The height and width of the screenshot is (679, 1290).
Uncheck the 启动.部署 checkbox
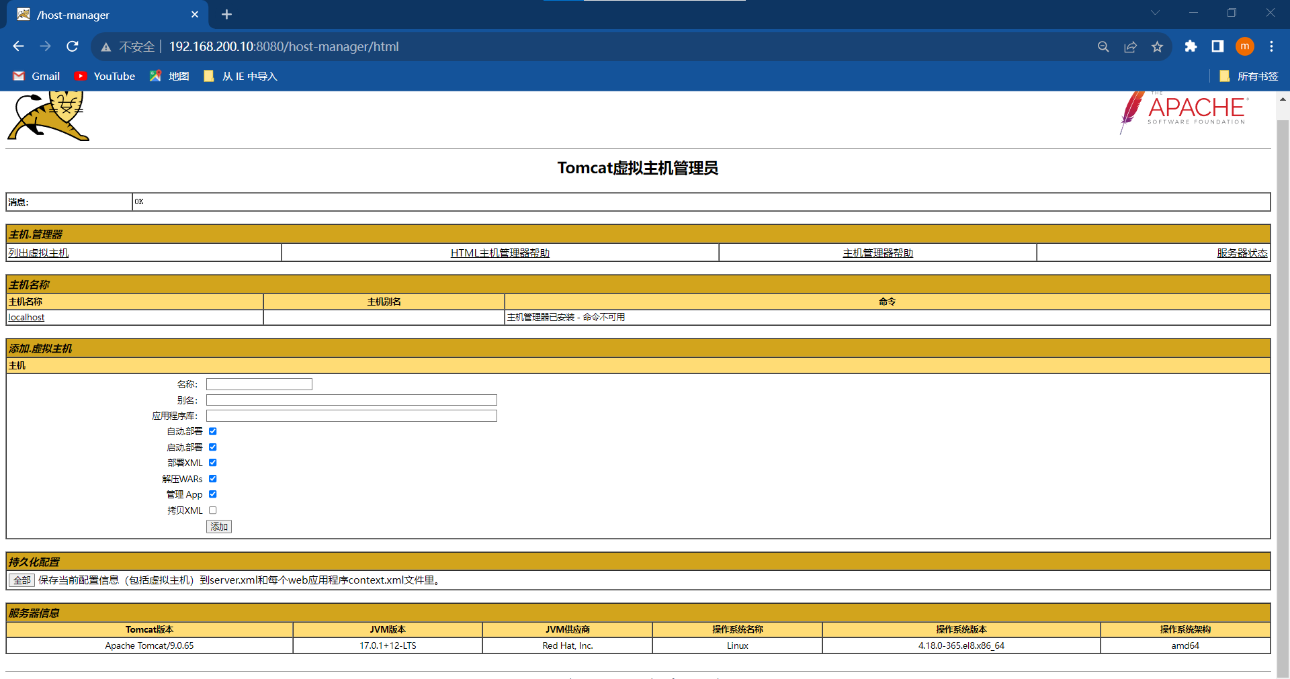(x=213, y=447)
